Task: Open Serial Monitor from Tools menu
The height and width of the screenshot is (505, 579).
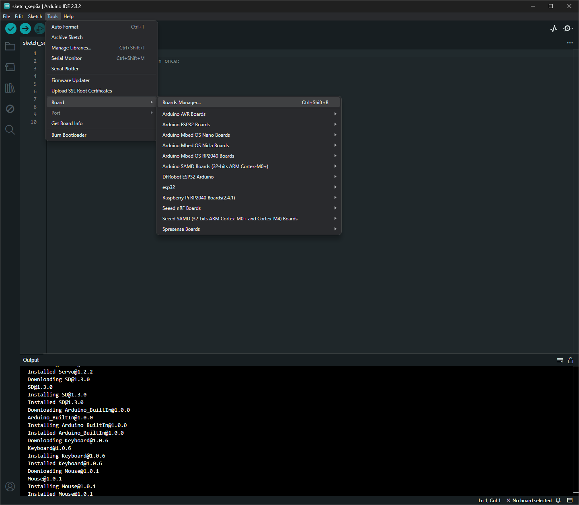Action: click(101, 58)
